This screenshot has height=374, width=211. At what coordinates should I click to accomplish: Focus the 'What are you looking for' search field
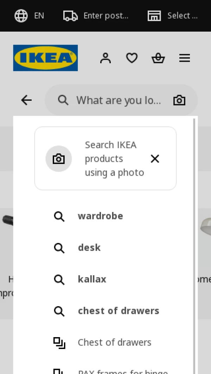coord(119,100)
